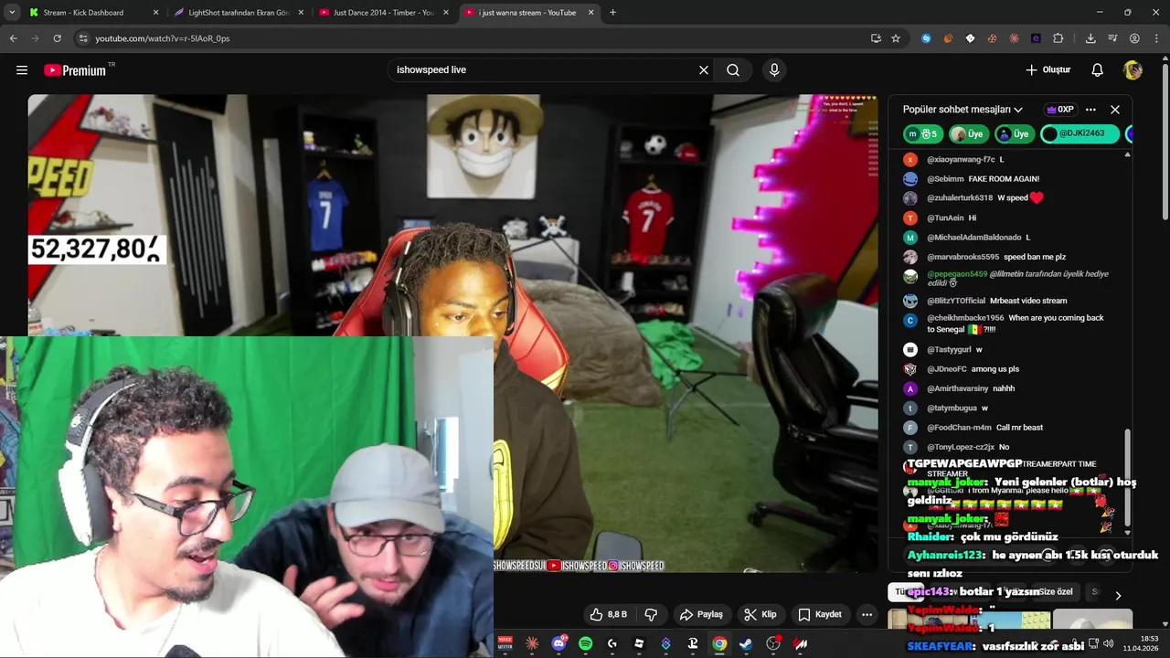Dislike the video

tap(652, 614)
